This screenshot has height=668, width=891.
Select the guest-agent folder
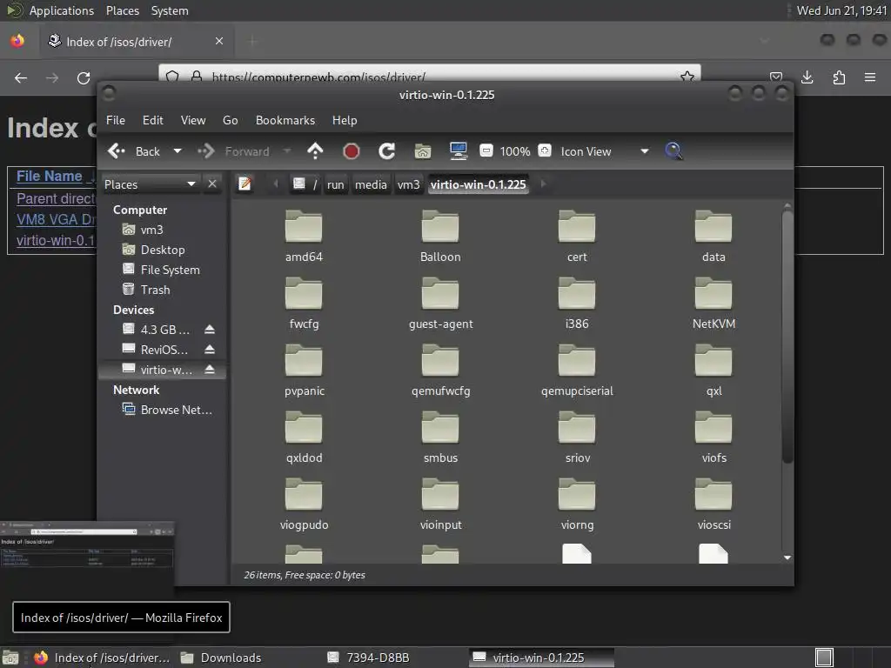pos(440,304)
